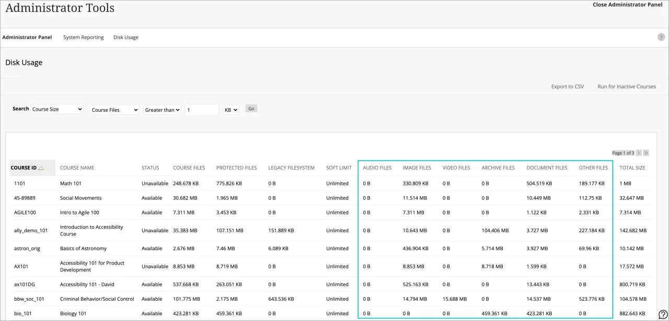
Task: Open the Course Files file type dropdown
Action: coord(114,110)
